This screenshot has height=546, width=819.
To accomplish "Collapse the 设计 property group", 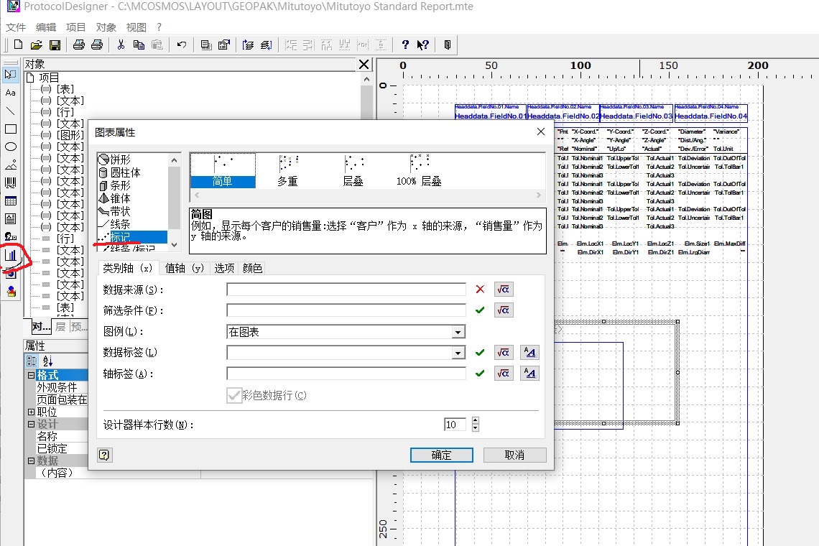I will [x=32, y=425].
